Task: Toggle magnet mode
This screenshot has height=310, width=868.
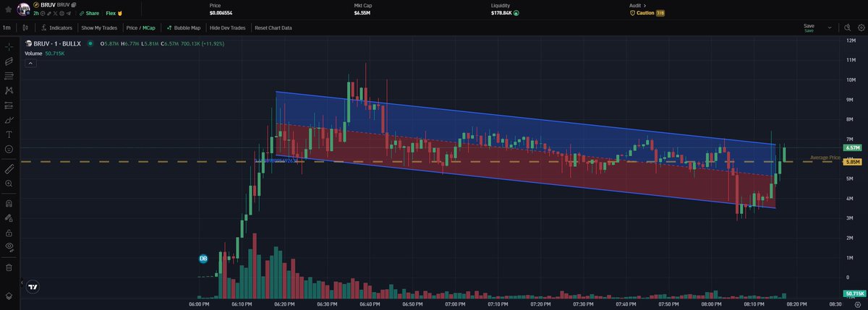Action: tap(9, 203)
